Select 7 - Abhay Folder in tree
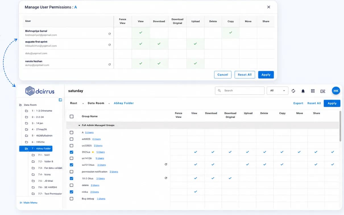Screen dimensions: 344x215 (x=36, y=149)
